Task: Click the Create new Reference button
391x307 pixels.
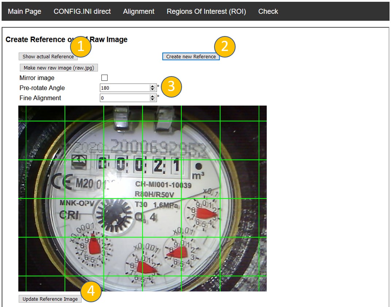Action: tap(191, 57)
